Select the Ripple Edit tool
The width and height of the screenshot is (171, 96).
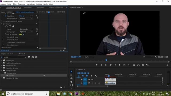(71, 78)
